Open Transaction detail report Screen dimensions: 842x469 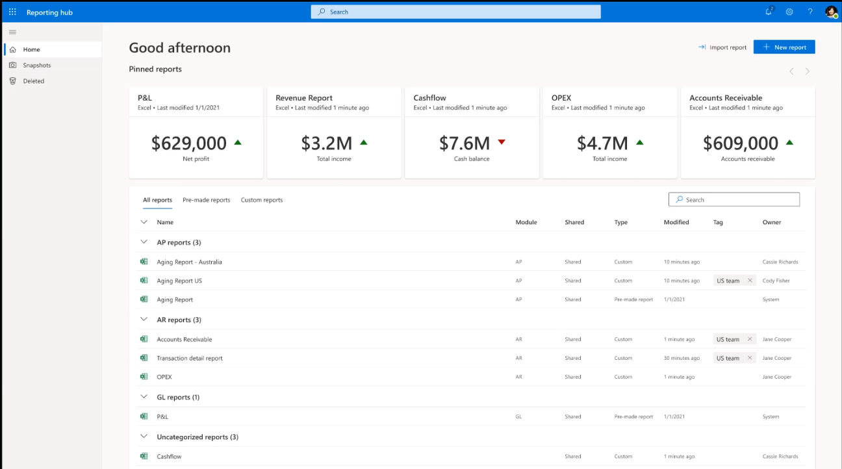coord(190,358)
